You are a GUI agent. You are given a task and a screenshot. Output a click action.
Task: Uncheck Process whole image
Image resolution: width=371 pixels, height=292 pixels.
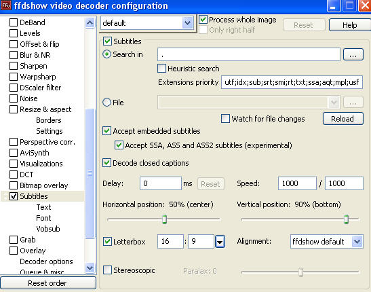[x=203, y=20]
